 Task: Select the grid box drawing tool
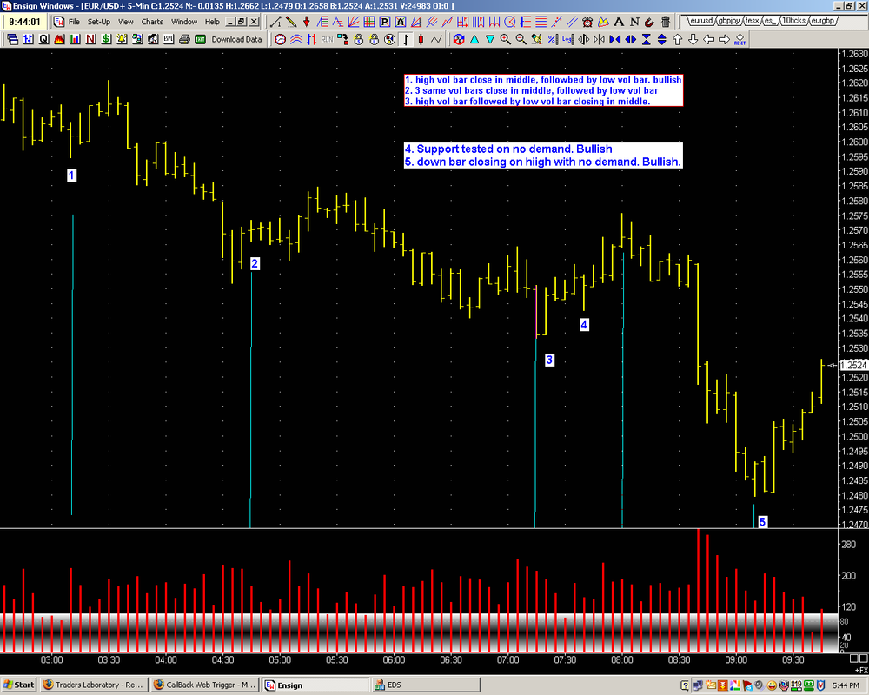(x=368, y=23)
